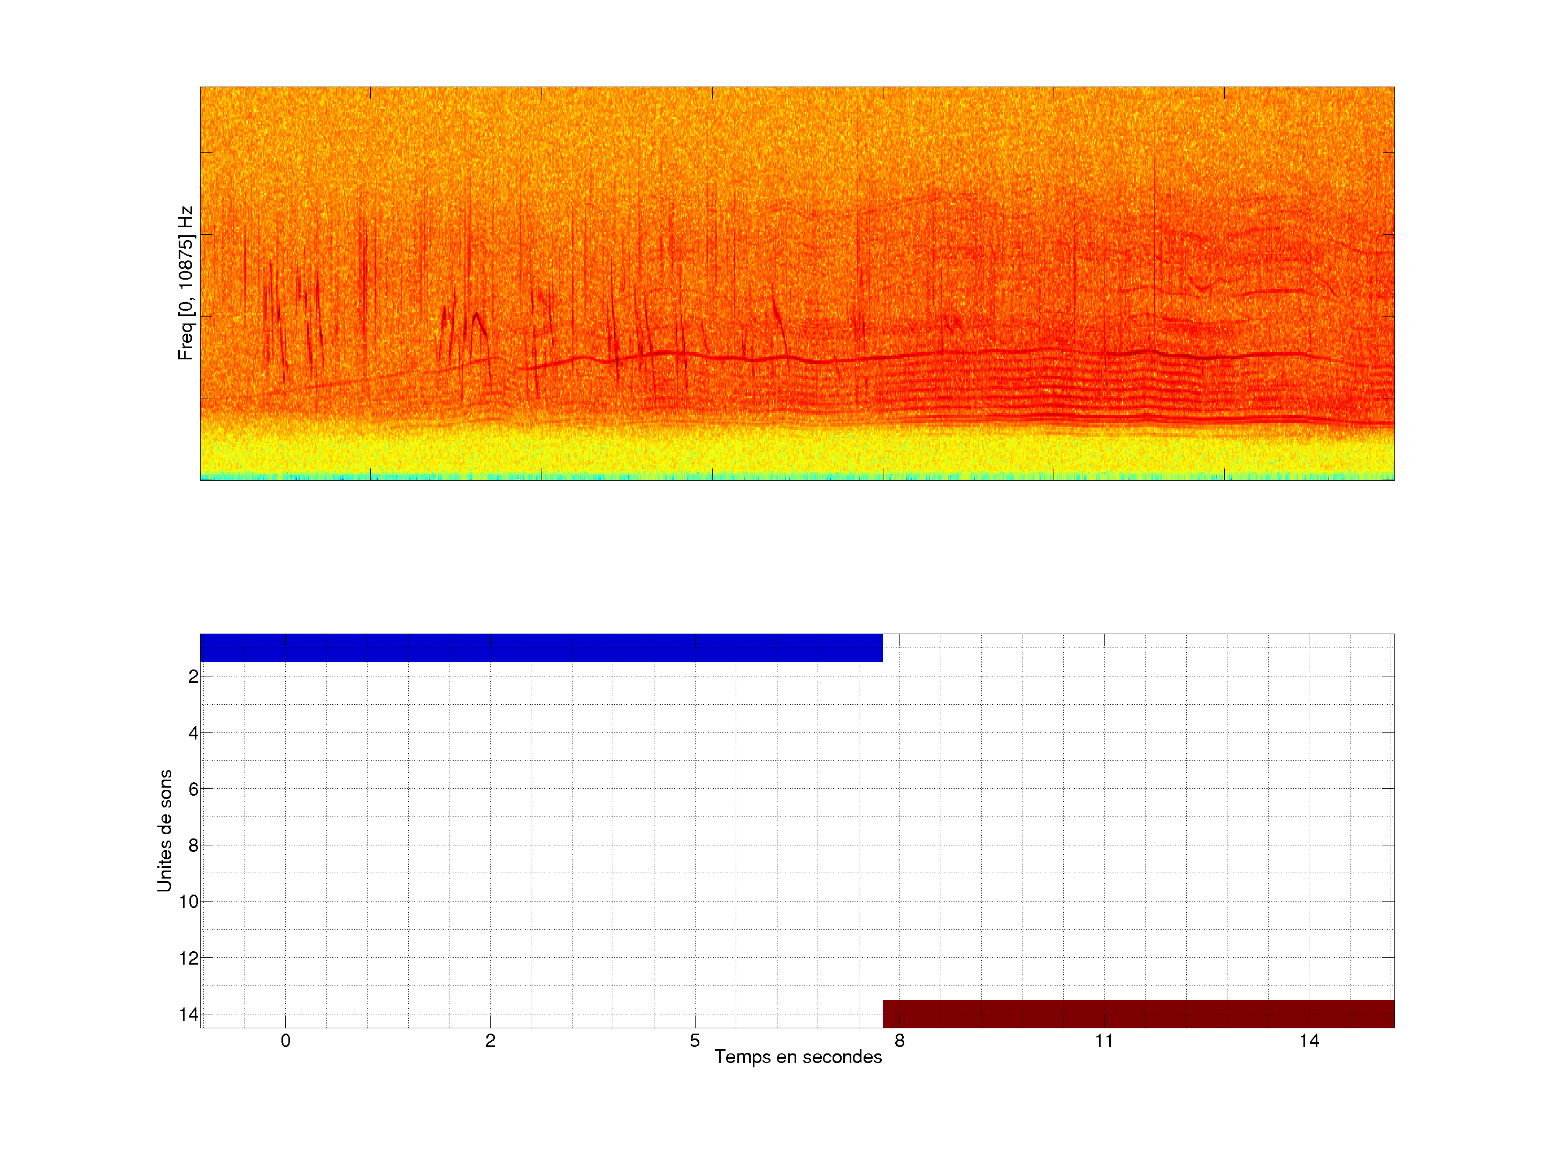This screenshot has width=1541, height=1155.
Task: Click the blue bar for sound unit 1
Action: click(540, 648)
